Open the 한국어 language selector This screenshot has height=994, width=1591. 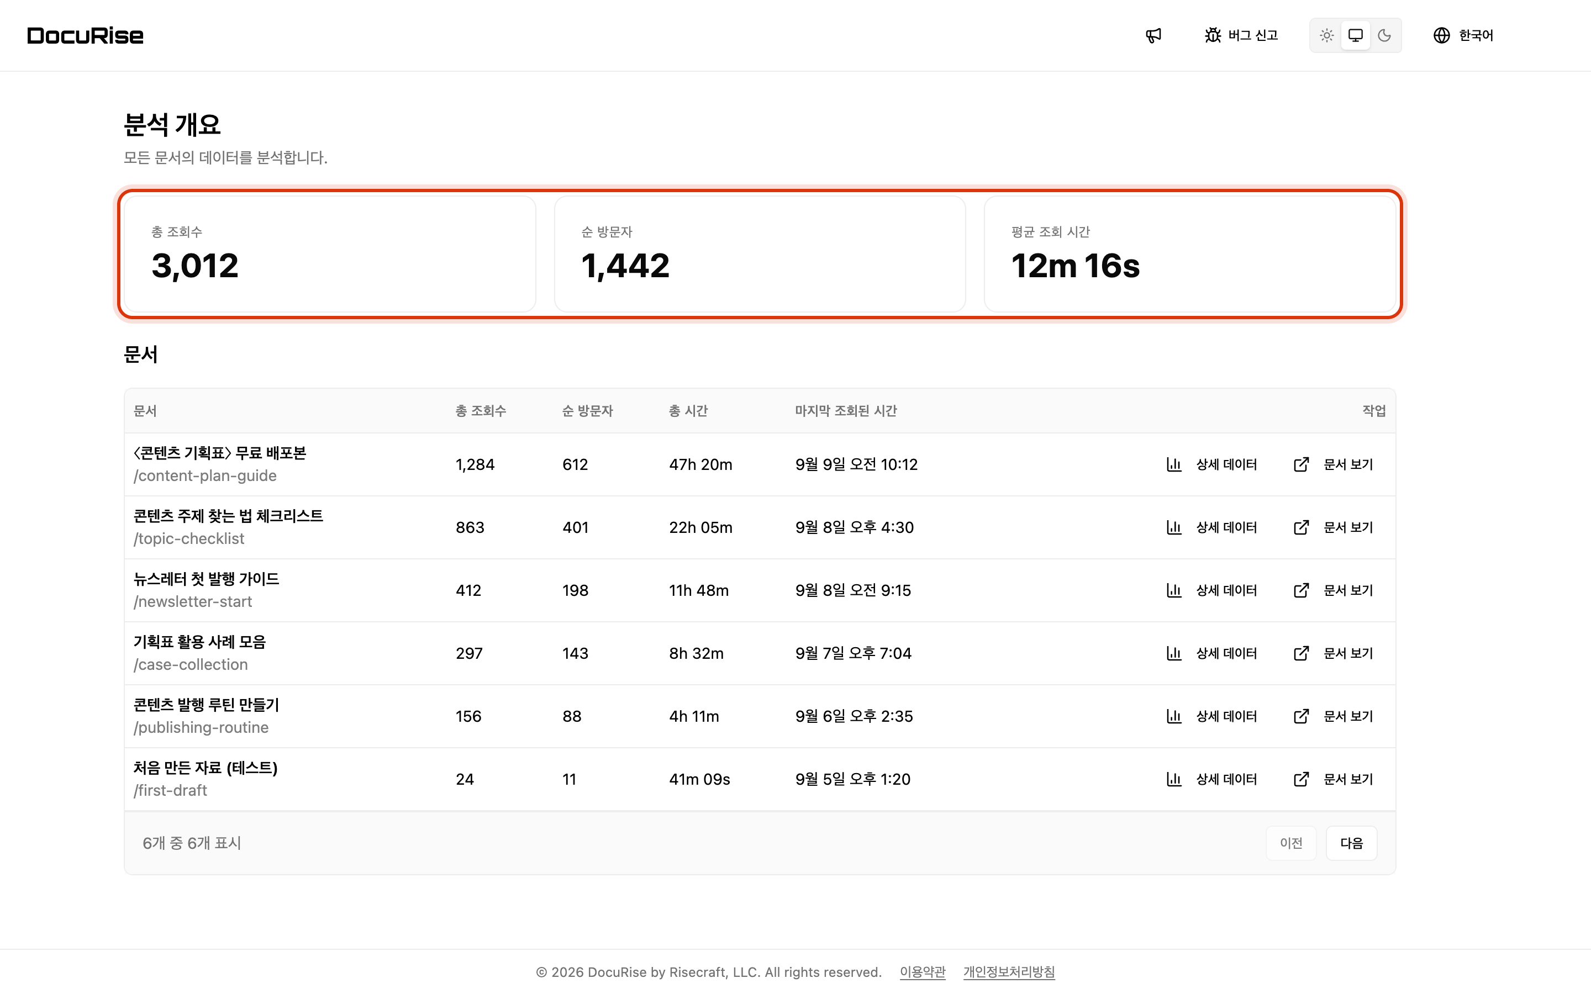(1463, 35)
